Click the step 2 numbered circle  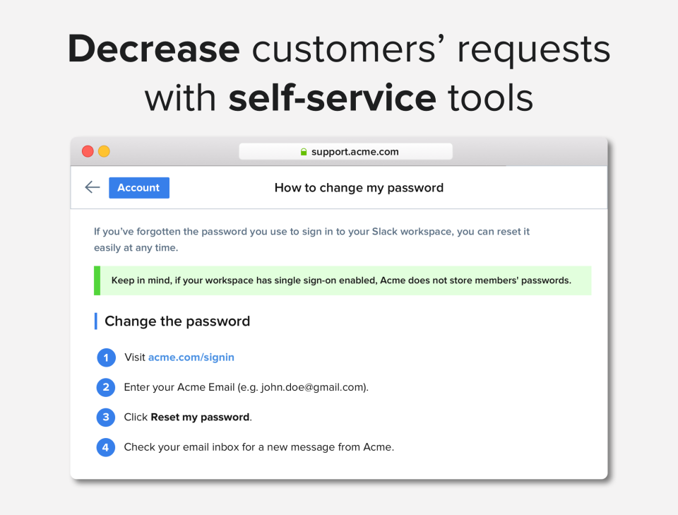pyautogui.click(x=106, y=387)
